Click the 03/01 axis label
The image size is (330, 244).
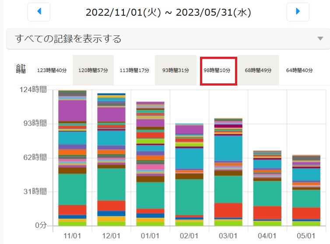tap(228, 236)
